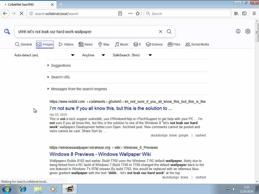Show hidden tray icons arrow
This screenshot has height=194, width=259.
pos(222,189)
